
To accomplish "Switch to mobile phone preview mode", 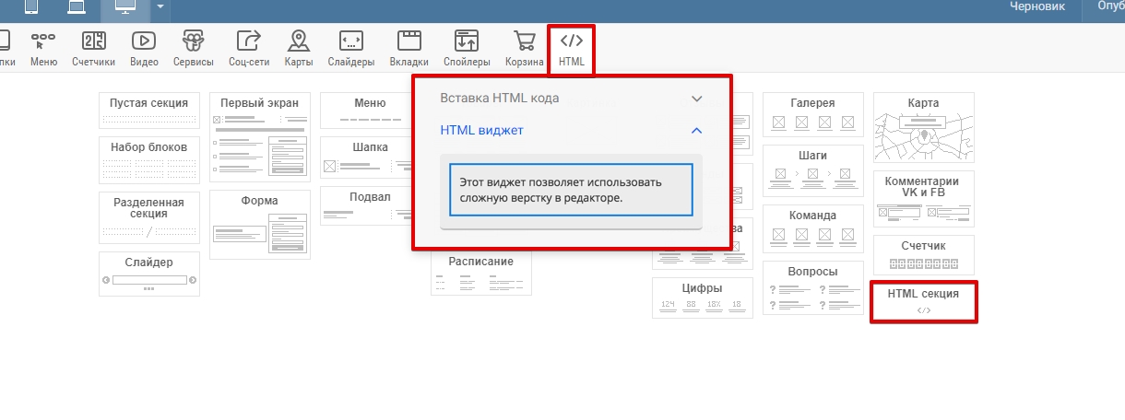I will point(30,7).
